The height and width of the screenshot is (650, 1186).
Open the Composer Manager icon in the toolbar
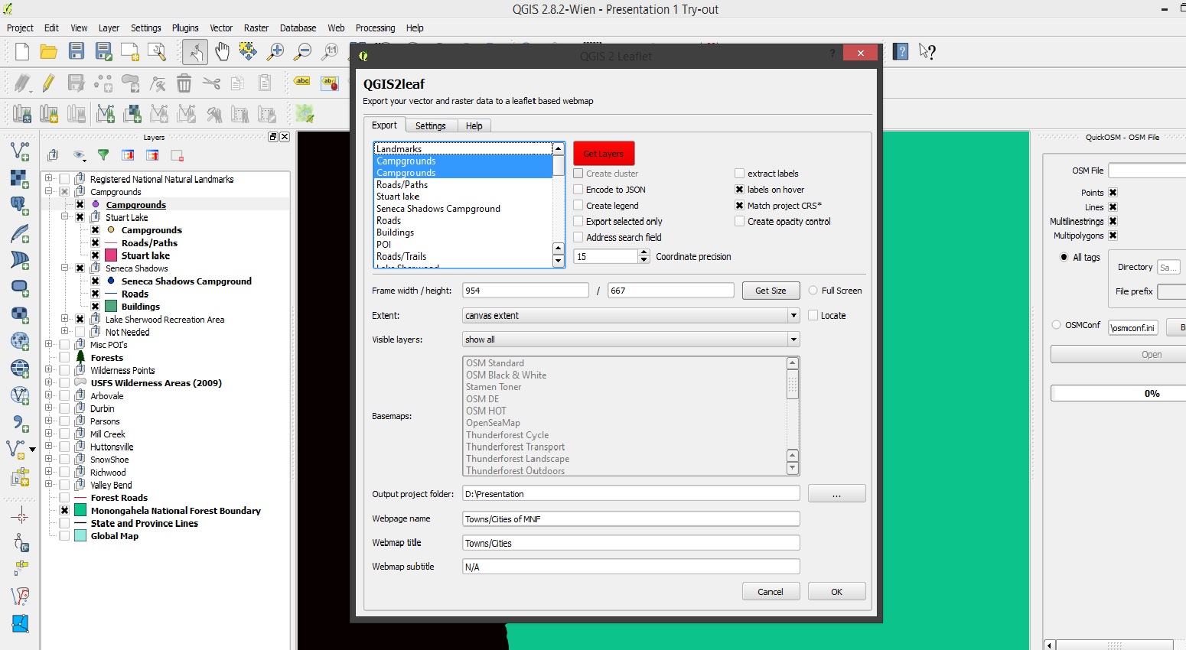pyautogui.click(x=157, y=52)
